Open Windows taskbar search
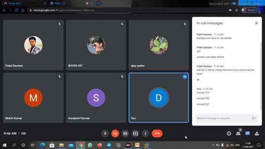The image size is (265, 149). 14,145
